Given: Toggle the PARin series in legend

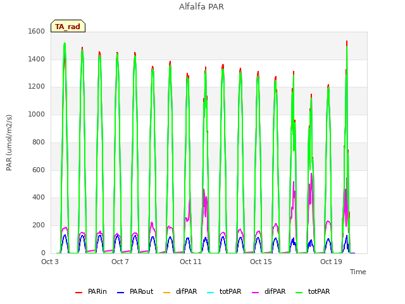Looking at the screenshot, I should (x=91, y=291).
